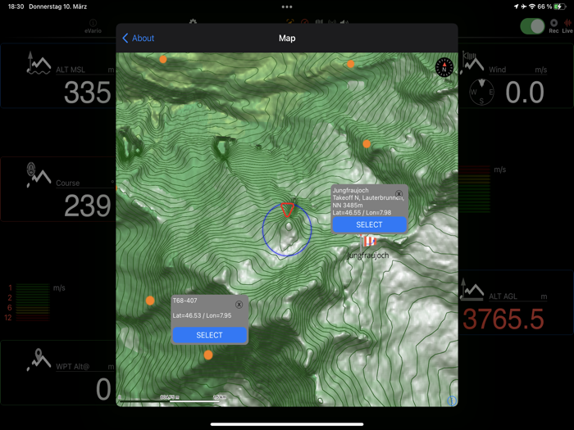Tap the vario averaging bar graph, left side

pyautogui.click(x=33, y=302)
